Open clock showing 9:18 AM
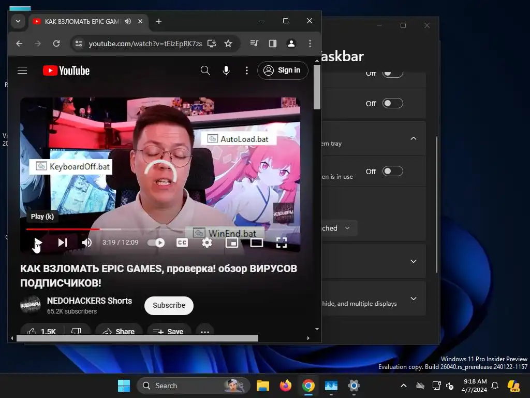 point(475,386)
